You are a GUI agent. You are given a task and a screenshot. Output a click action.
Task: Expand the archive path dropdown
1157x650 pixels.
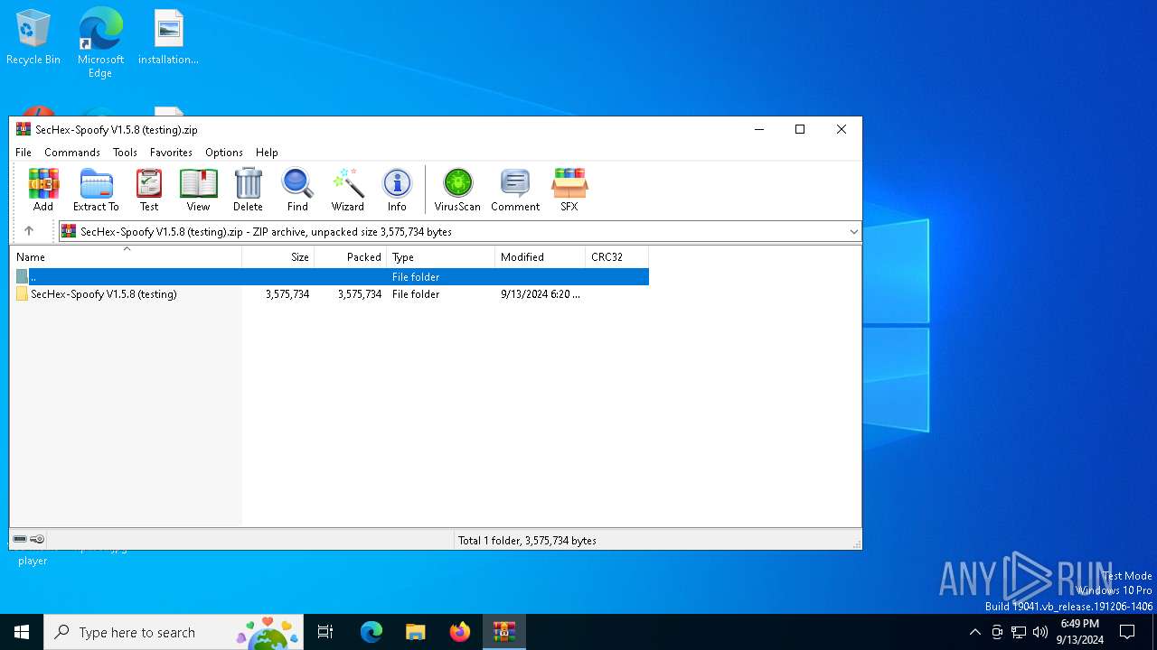pos(853,232)
